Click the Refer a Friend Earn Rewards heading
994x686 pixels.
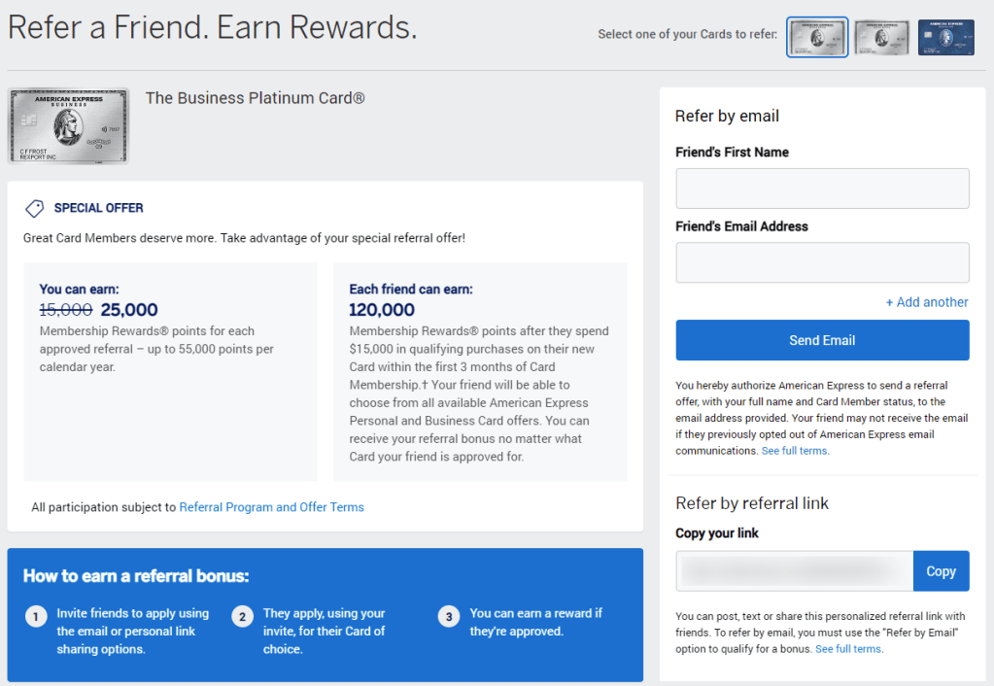point(212,27)
